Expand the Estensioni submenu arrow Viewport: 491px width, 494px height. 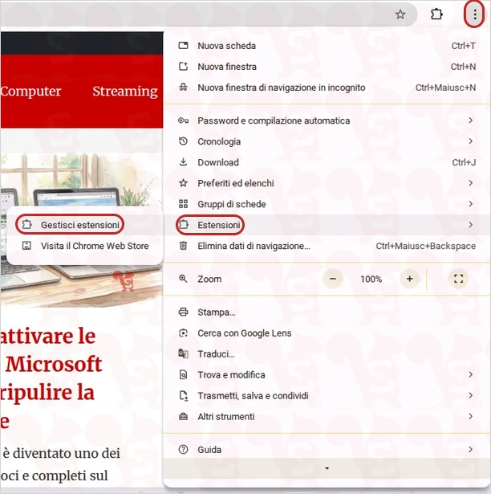coord(470,225)
